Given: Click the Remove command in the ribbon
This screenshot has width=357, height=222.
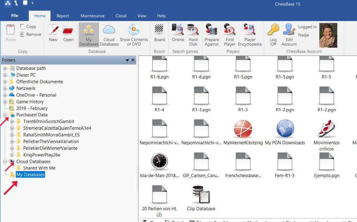Looking at the screenshot, I should (x=31, y=34).
